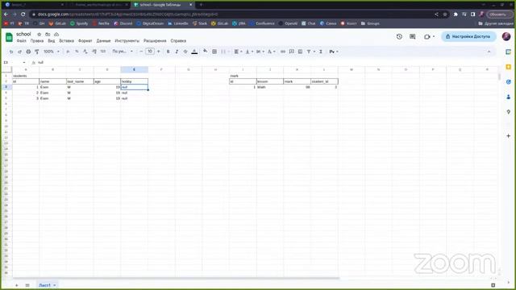The height and width of the screenshot is (290, 516).
Task: Add a new sheet with plus button
Action: pyautogui.click(x=16, y=285)
